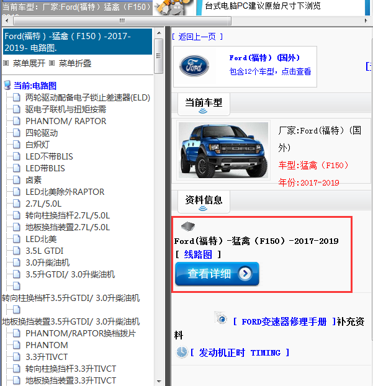The width and height of the screenshot is (373, 386).
Task: Click page icon beside 两轮驱动配备电子锁止差速器(ELD)
Action: click(17, 97)
